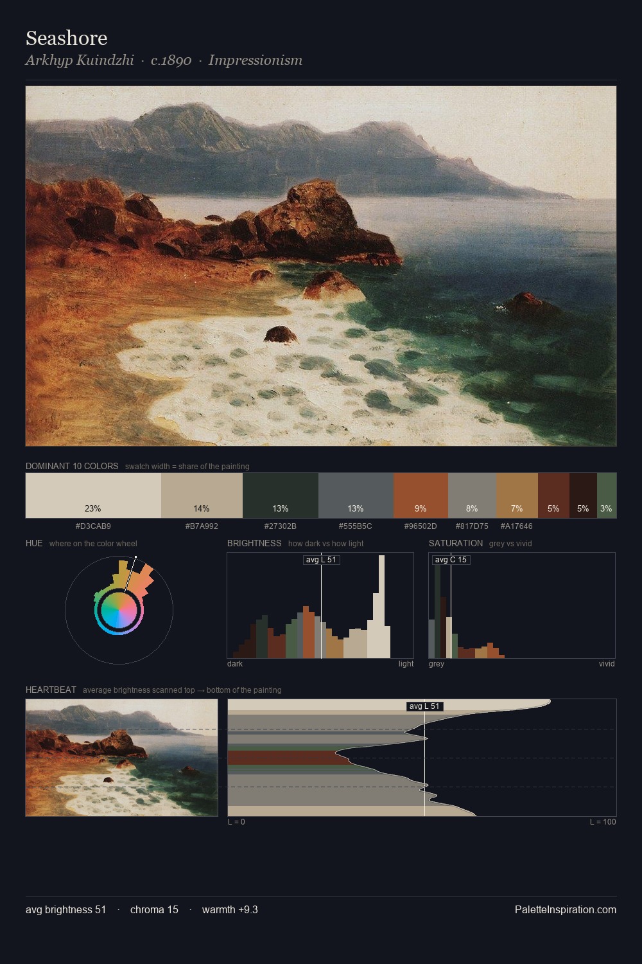Click the 'avg L 51' marker in Heartbeat chart
This screenshot has height=964, width=642.
click(425, 706)
